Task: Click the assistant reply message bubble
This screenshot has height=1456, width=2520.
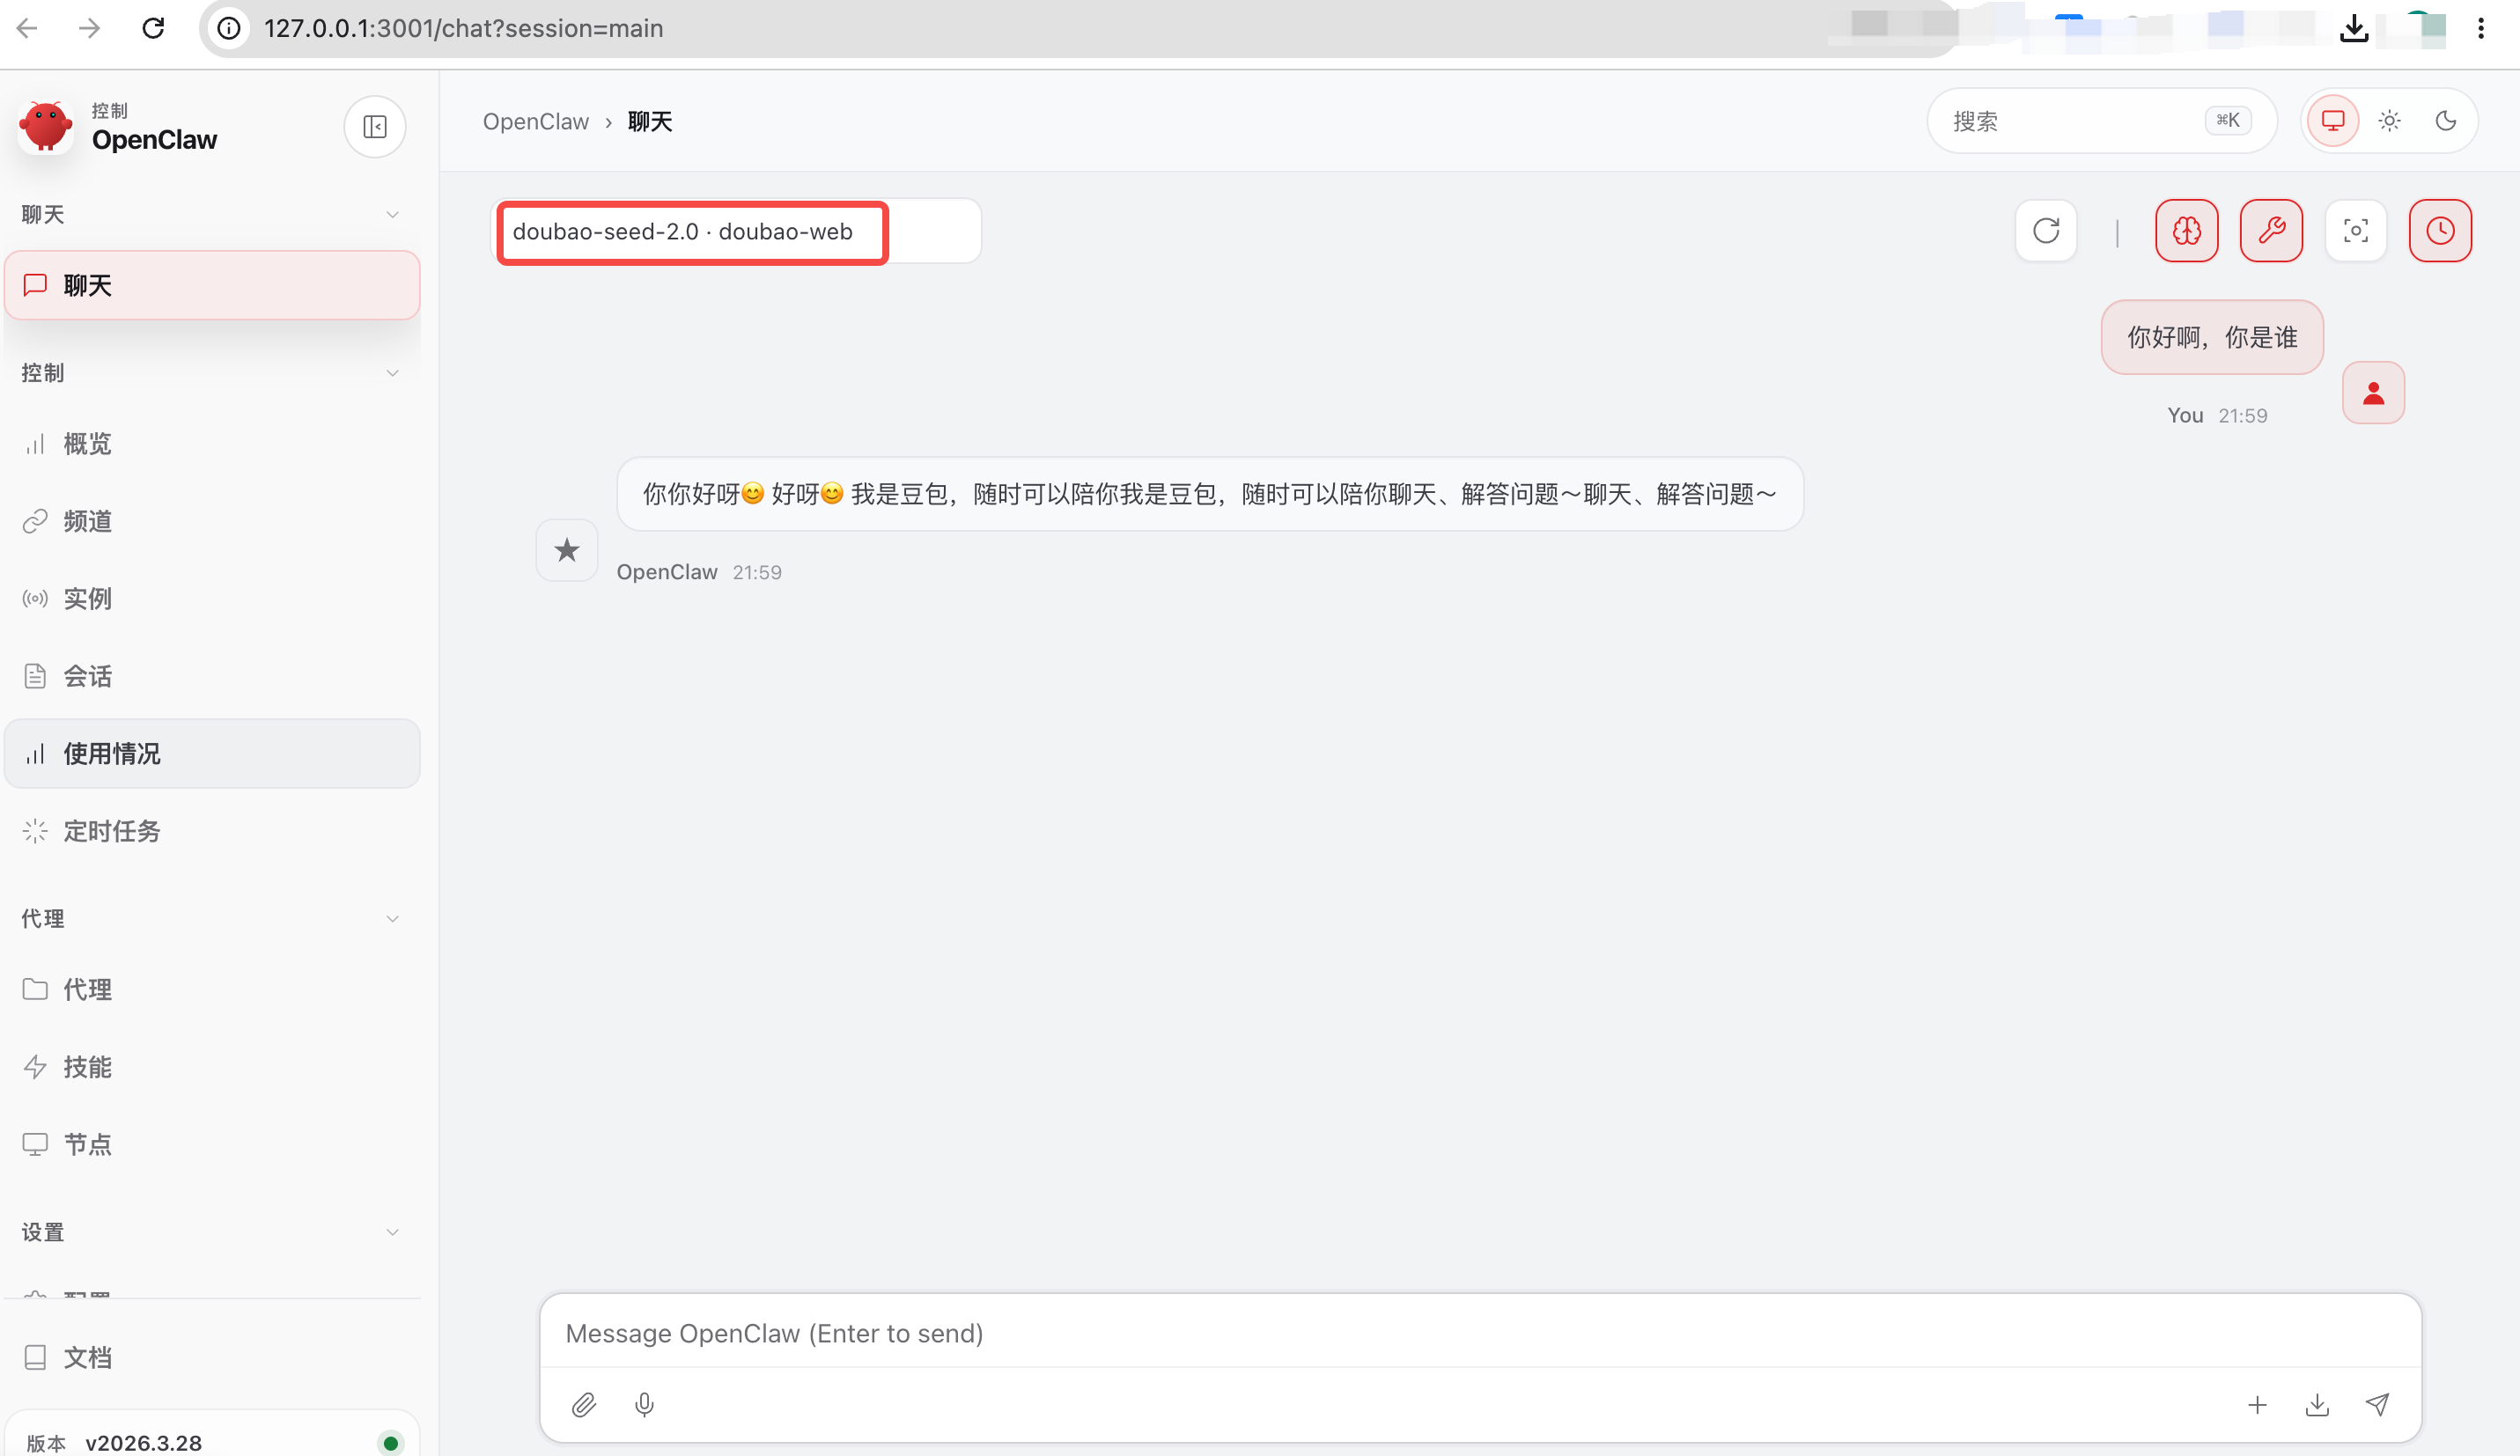Action: [x=1210, y=494]
